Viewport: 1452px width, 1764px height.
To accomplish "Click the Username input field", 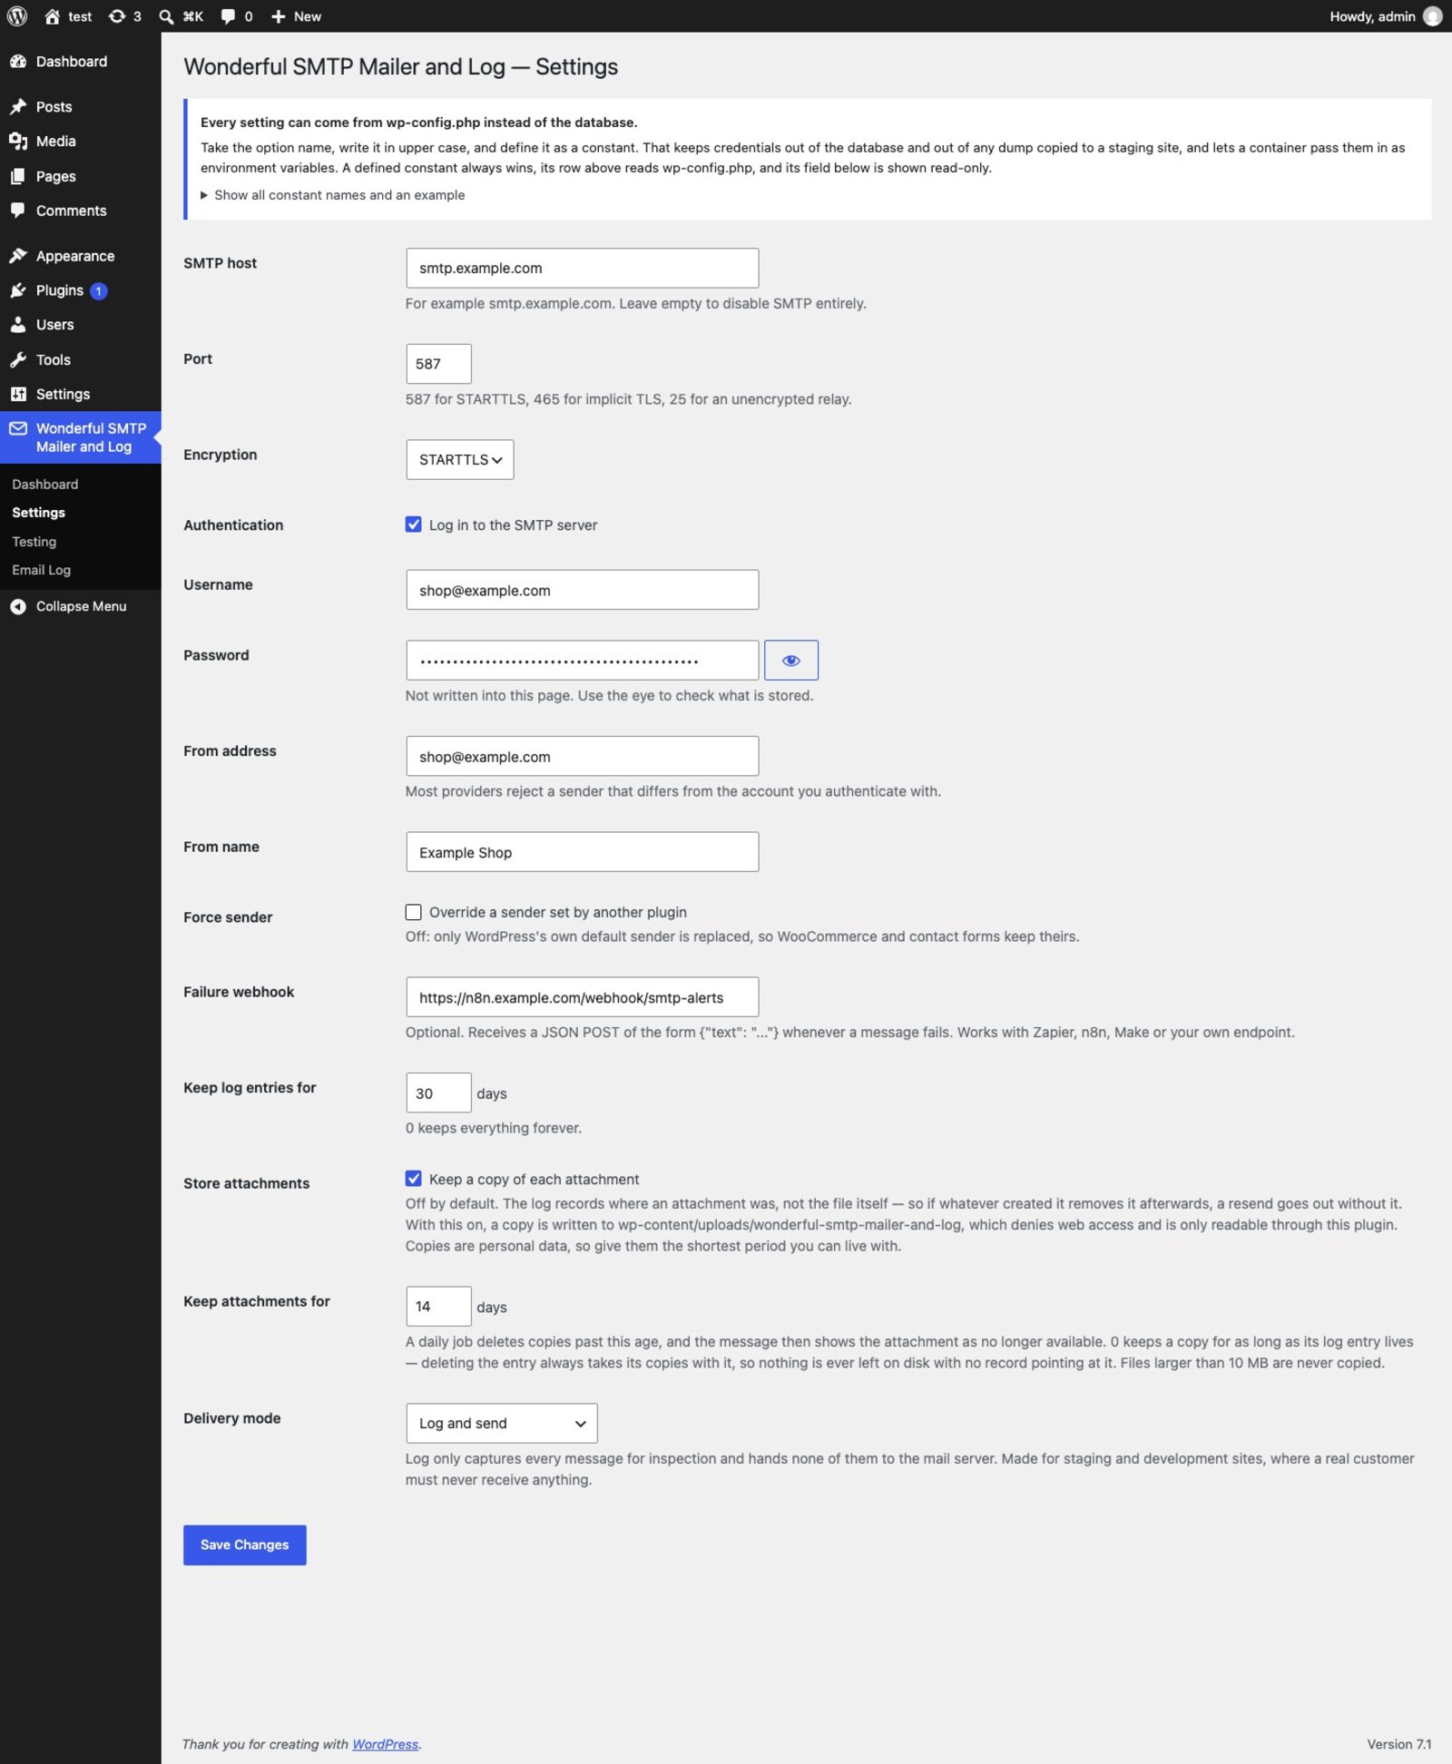I will pos(582,590).
